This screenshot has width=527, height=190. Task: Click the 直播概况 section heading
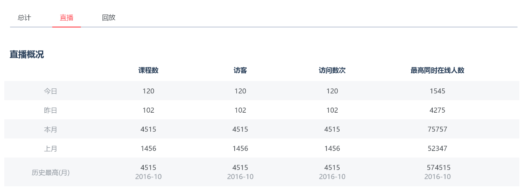click(27, 54)
